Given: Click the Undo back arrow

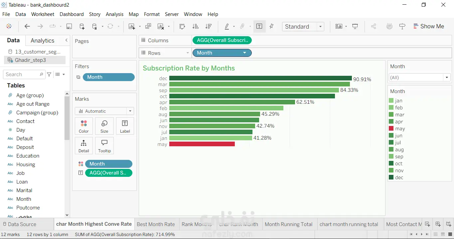Looking at the screenshot, I should [x=27, y=27].
